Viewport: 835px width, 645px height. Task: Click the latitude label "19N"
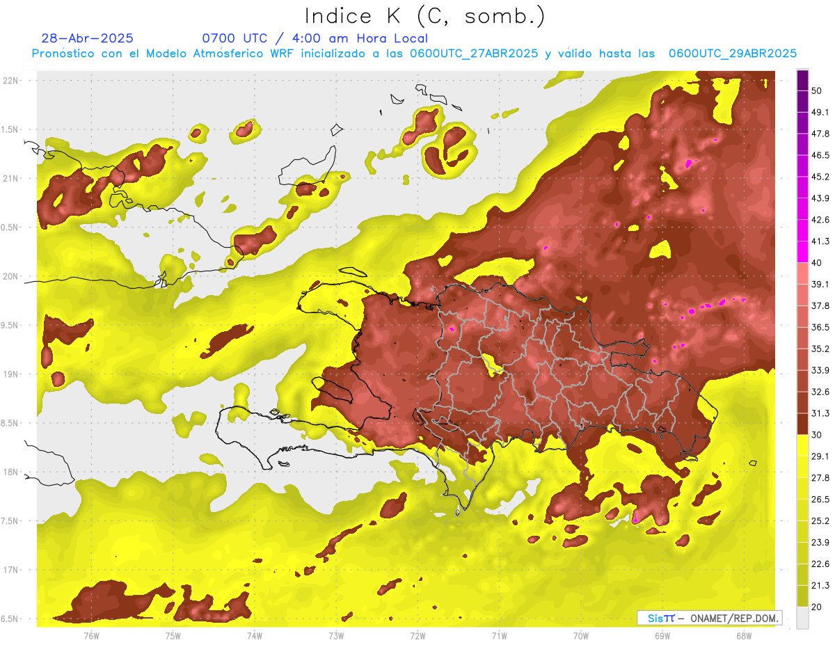(11, 374)
